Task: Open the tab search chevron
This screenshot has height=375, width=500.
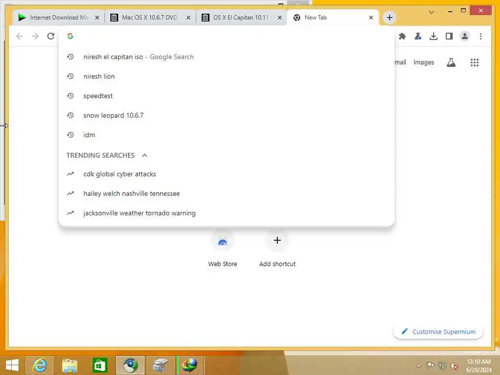Action: (432, 12)
